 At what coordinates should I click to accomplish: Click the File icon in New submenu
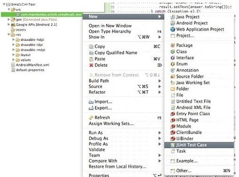pos(173,95)
